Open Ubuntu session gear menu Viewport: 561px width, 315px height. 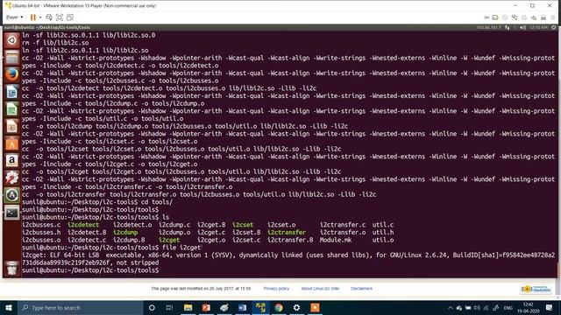click(x=553, y=27)
